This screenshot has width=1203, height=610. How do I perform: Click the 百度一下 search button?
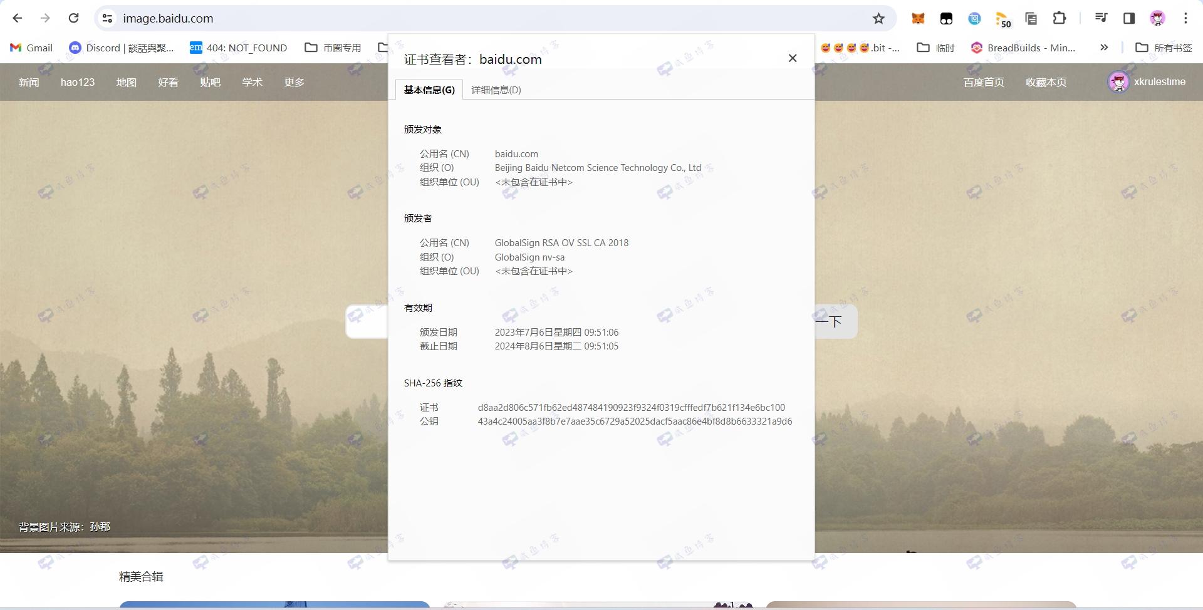tap(836, 321)
